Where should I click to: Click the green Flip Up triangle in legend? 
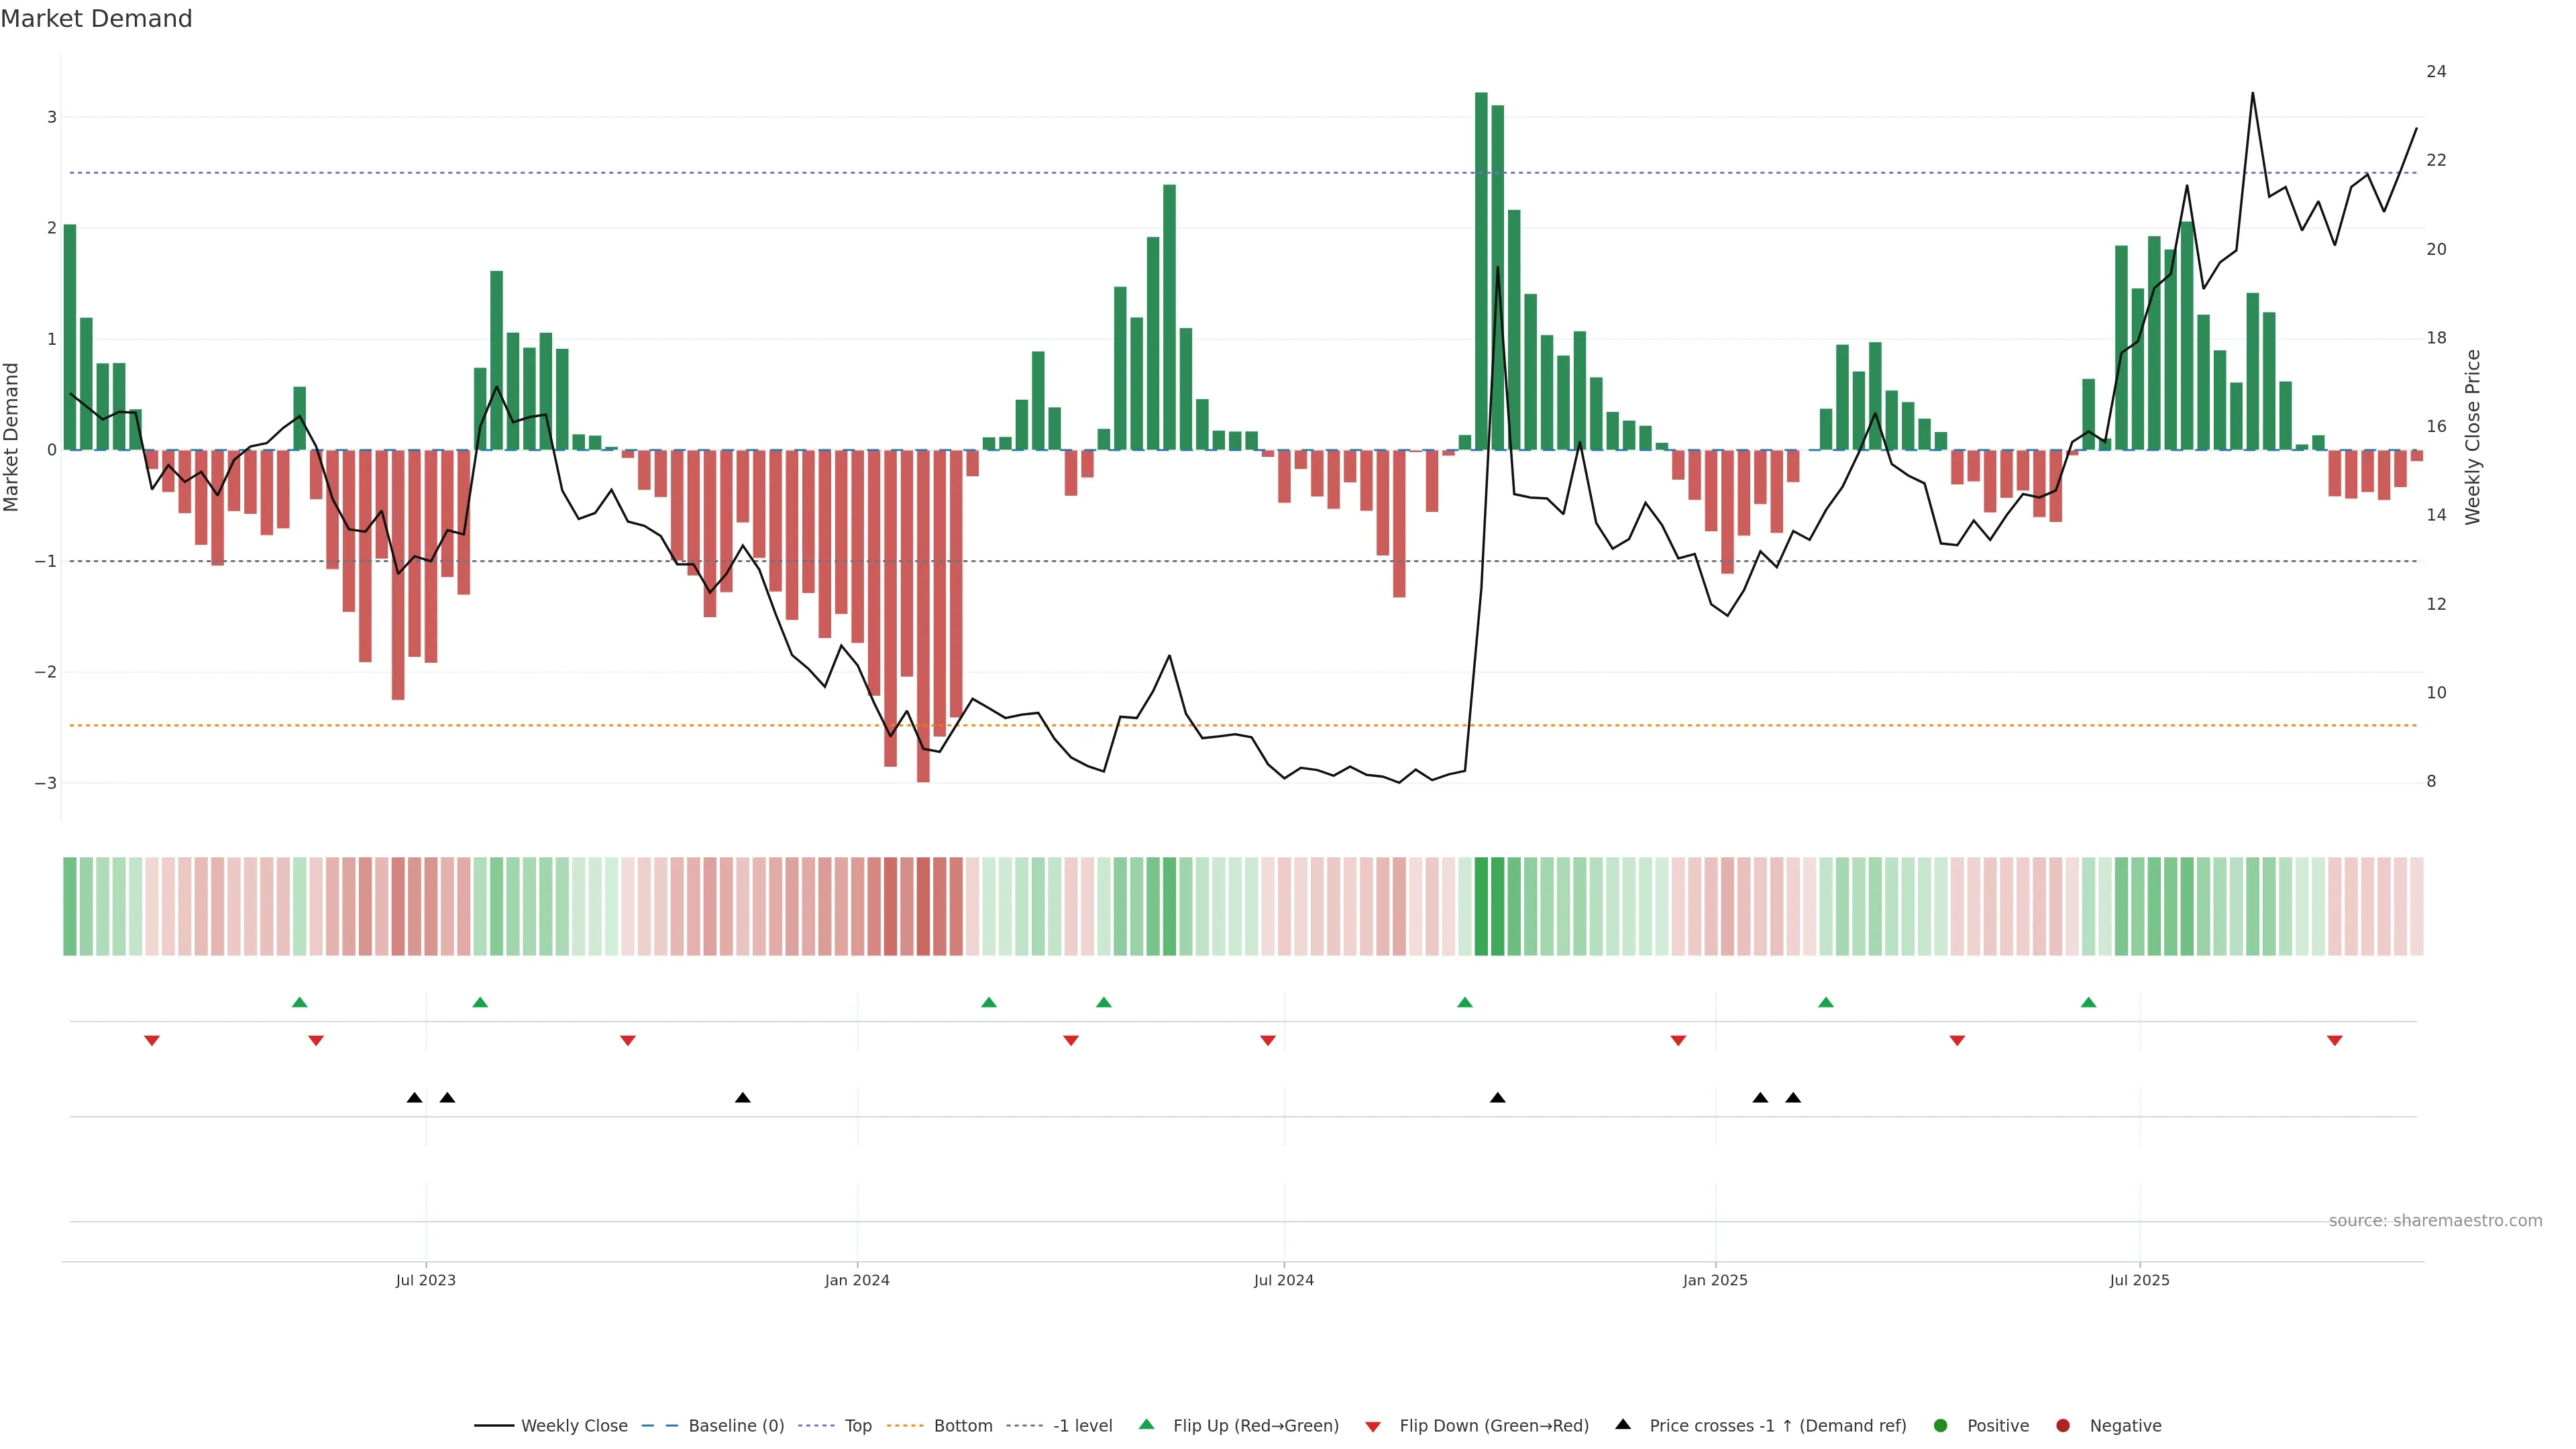tap(1146, 1424)
